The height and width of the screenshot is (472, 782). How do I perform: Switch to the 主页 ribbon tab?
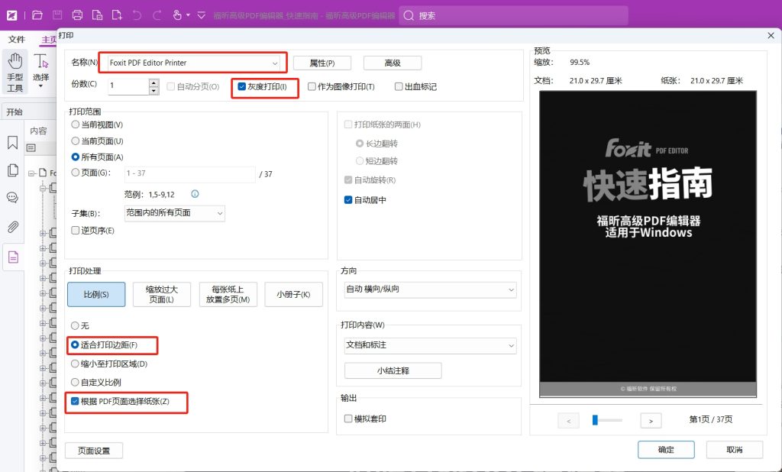point(49,39)
